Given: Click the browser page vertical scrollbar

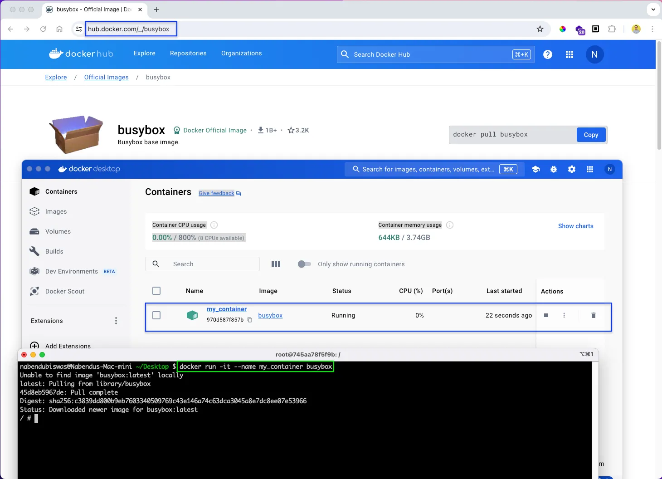Looking at the screenshot, I should (x=659, y=96).
